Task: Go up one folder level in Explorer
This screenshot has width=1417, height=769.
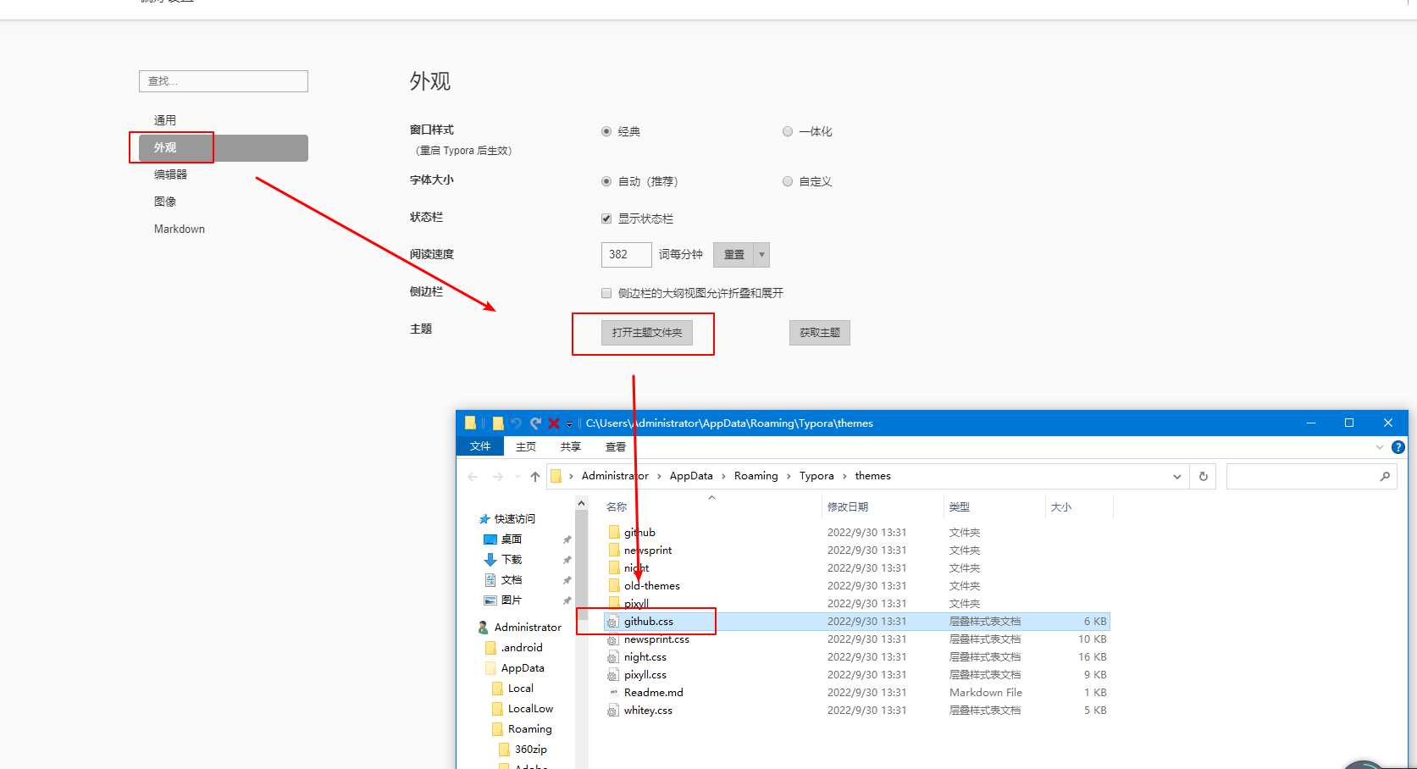Action: pyautogui.click(x=535, y=477)
